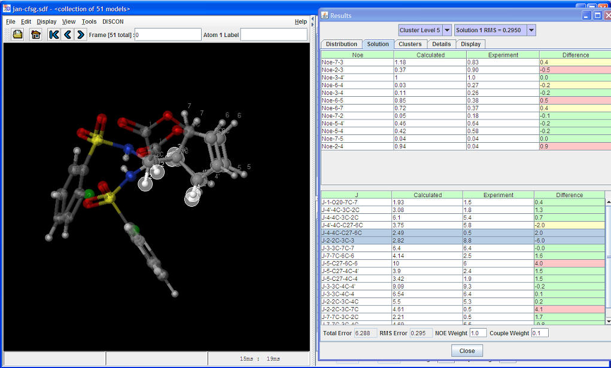Open the Cluster Level 5 dropdown
Viewport: 611px width, 368px height.
[447, 30]
